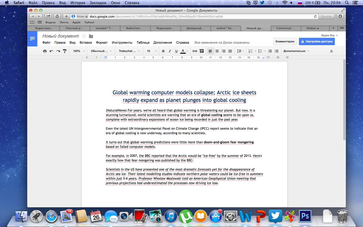This screenshot has width=363, height=227.
Task: Open the Вставка menu in Docs
Action: point(86,43)
